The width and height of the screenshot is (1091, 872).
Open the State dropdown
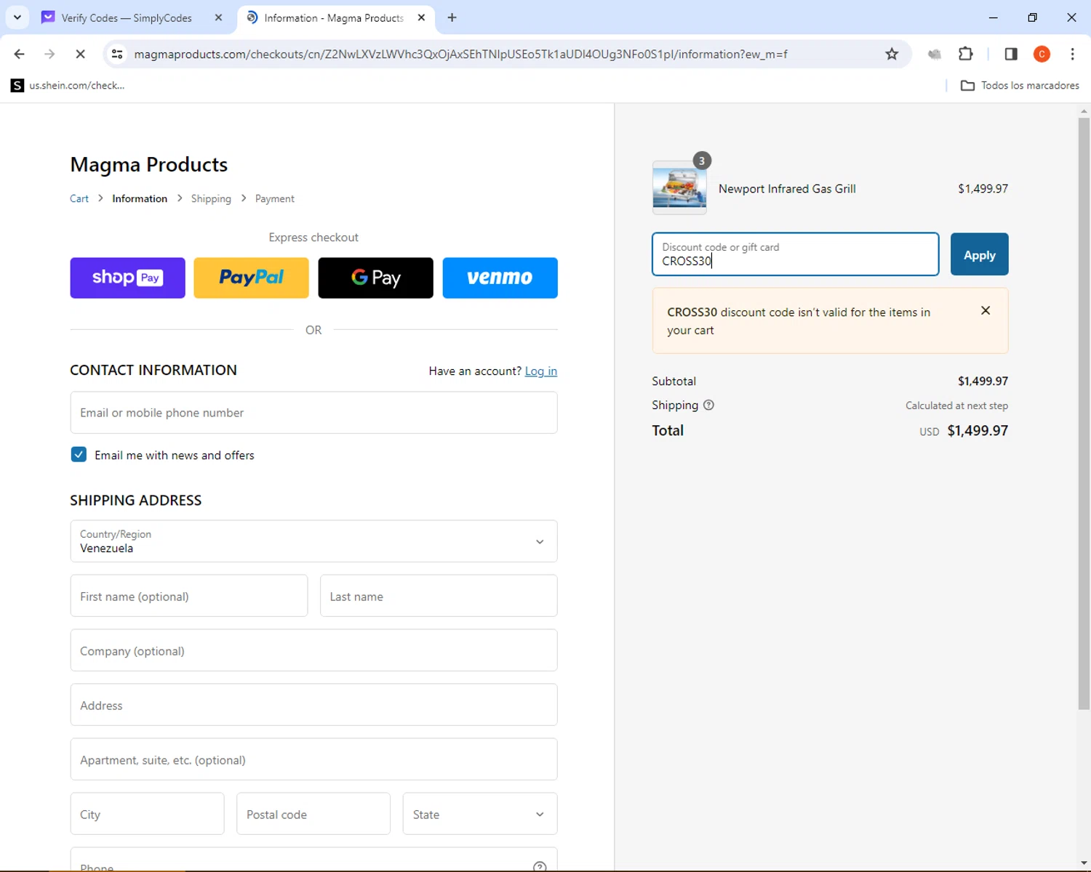pyautogui.click(x=480, y=814)
